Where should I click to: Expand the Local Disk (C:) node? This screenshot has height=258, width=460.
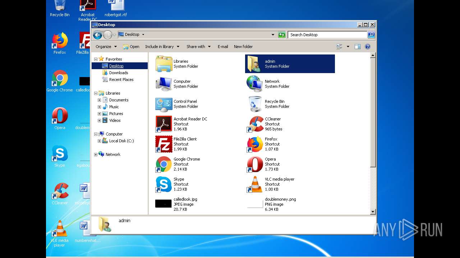click(99, 141)
